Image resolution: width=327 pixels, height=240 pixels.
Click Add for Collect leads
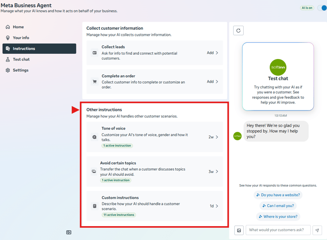(x=210, y=53)
